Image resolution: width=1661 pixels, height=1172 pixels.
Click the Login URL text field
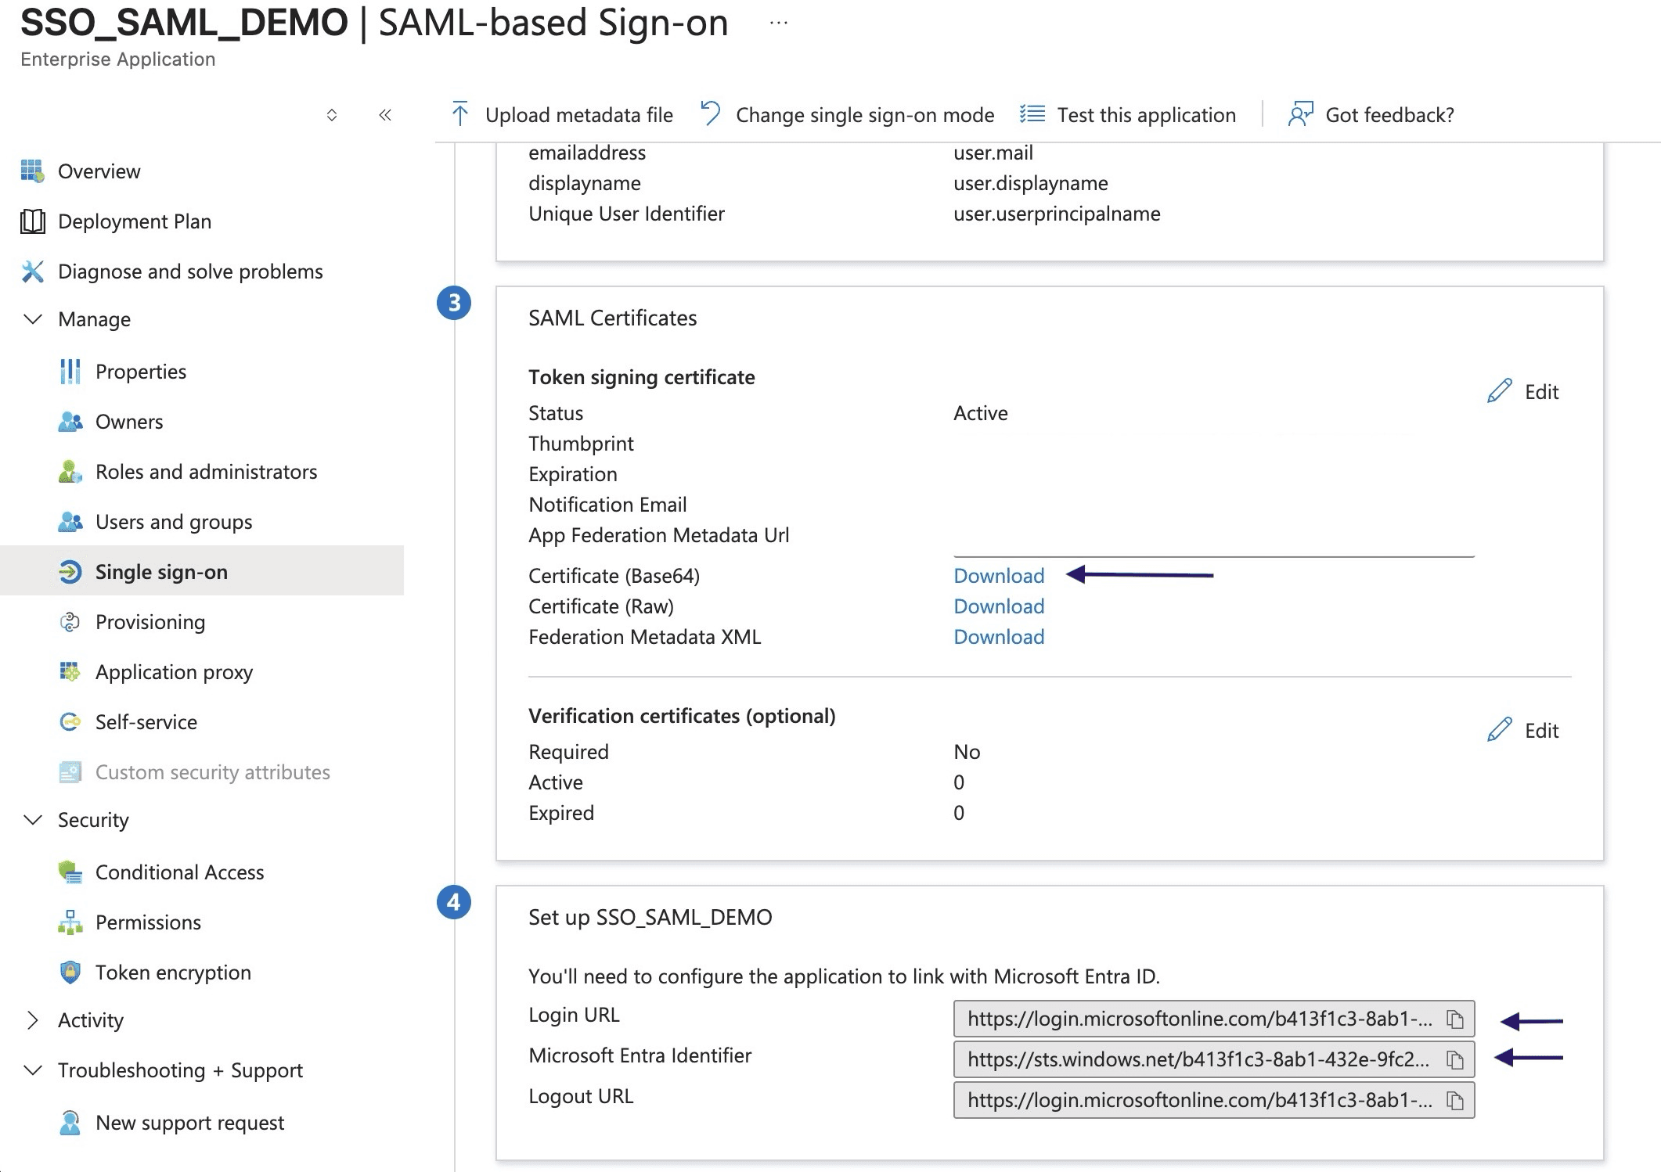(x=1198, y=1019)
